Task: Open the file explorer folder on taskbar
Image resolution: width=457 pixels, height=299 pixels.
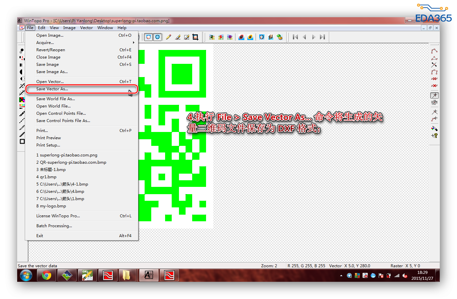Action: coord(126,275)
